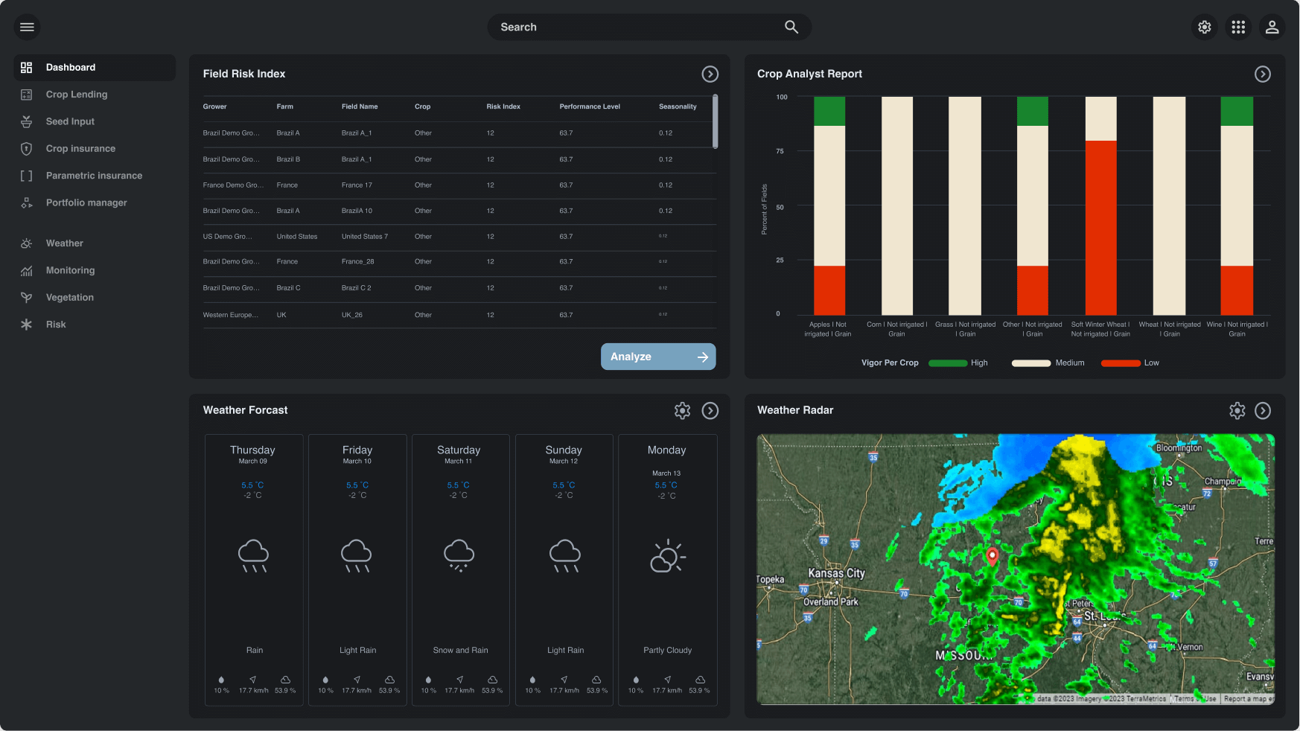Open Crop insurance from the sidebar
Image resolution: width=1300 pixels, height=731 pixels.
click(x=80, y=148)
